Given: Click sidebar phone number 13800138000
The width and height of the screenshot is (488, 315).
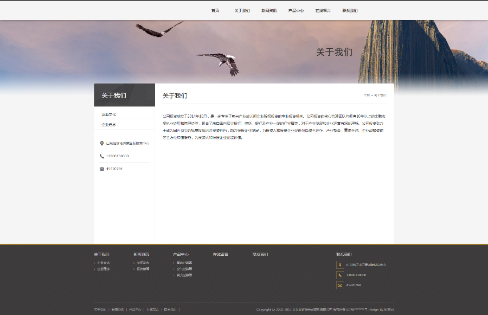Looking at the screenshot, I should pos(117,156).
